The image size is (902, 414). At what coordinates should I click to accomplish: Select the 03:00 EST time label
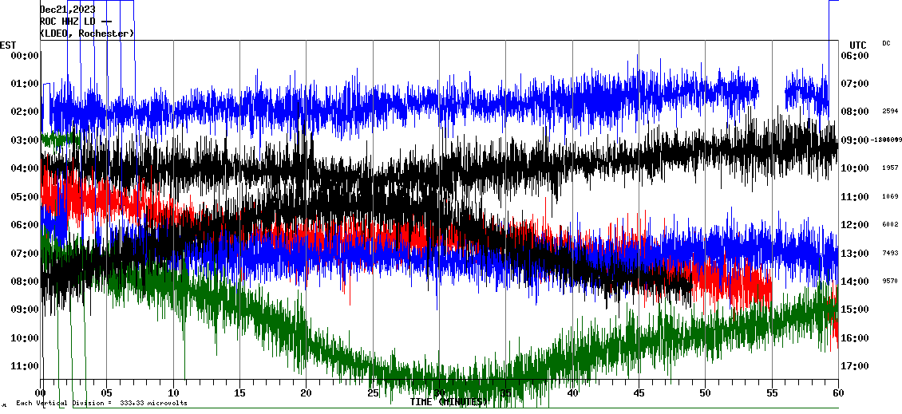point(25,140)
